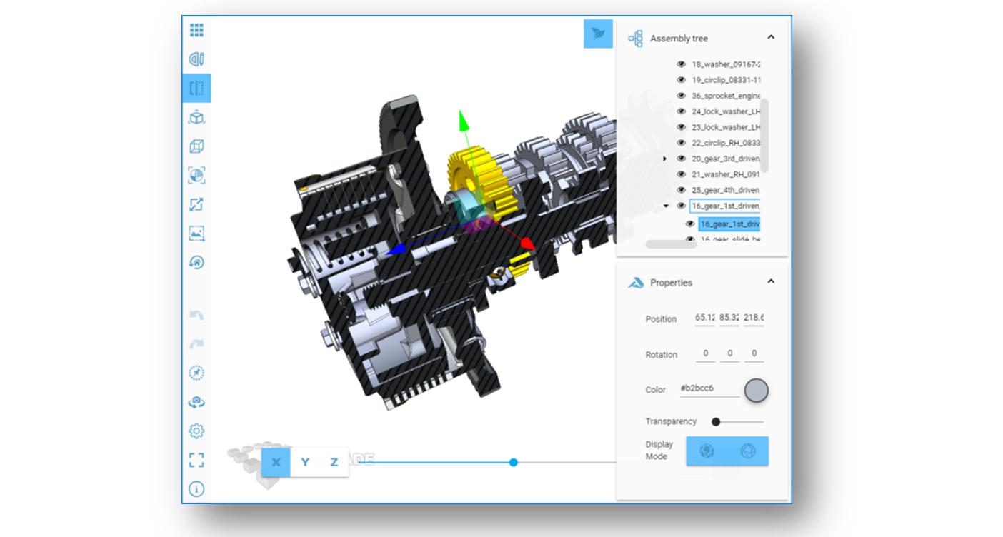
Task: Hide the 25_gear_4th_driven part
Action: tap(681, 190)
